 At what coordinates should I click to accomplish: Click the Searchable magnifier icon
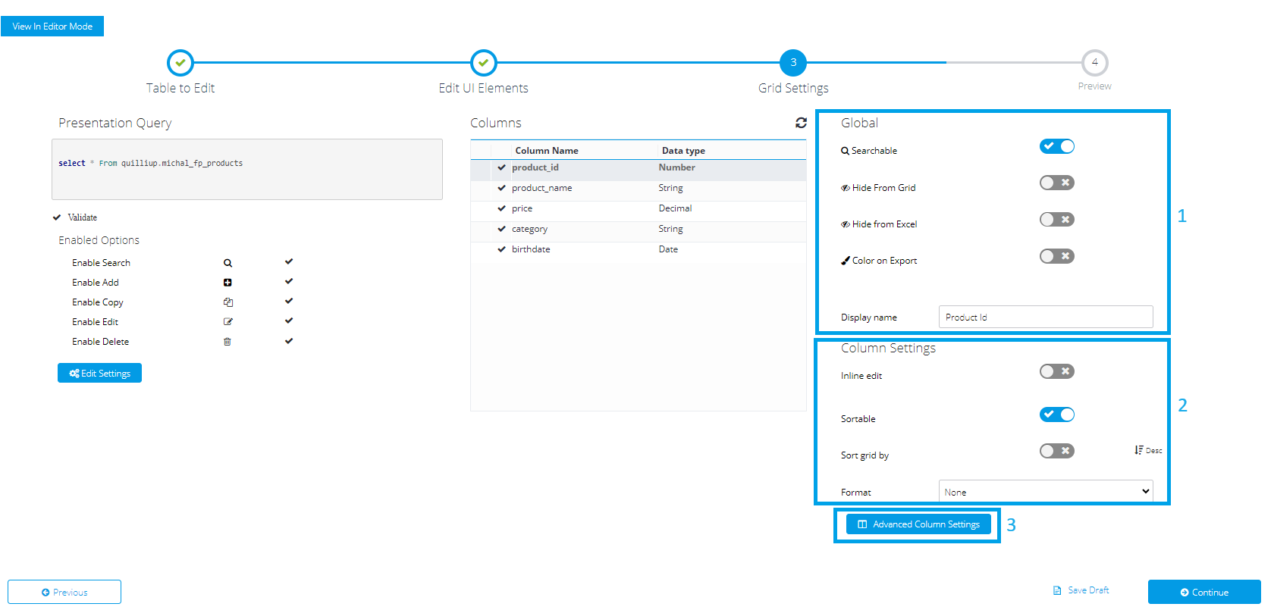[x=845, y=151]
